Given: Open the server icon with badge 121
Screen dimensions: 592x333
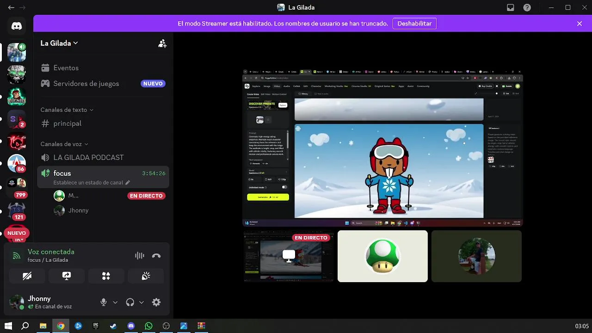Looking at the screenshot, I should (x=17, y=212).
